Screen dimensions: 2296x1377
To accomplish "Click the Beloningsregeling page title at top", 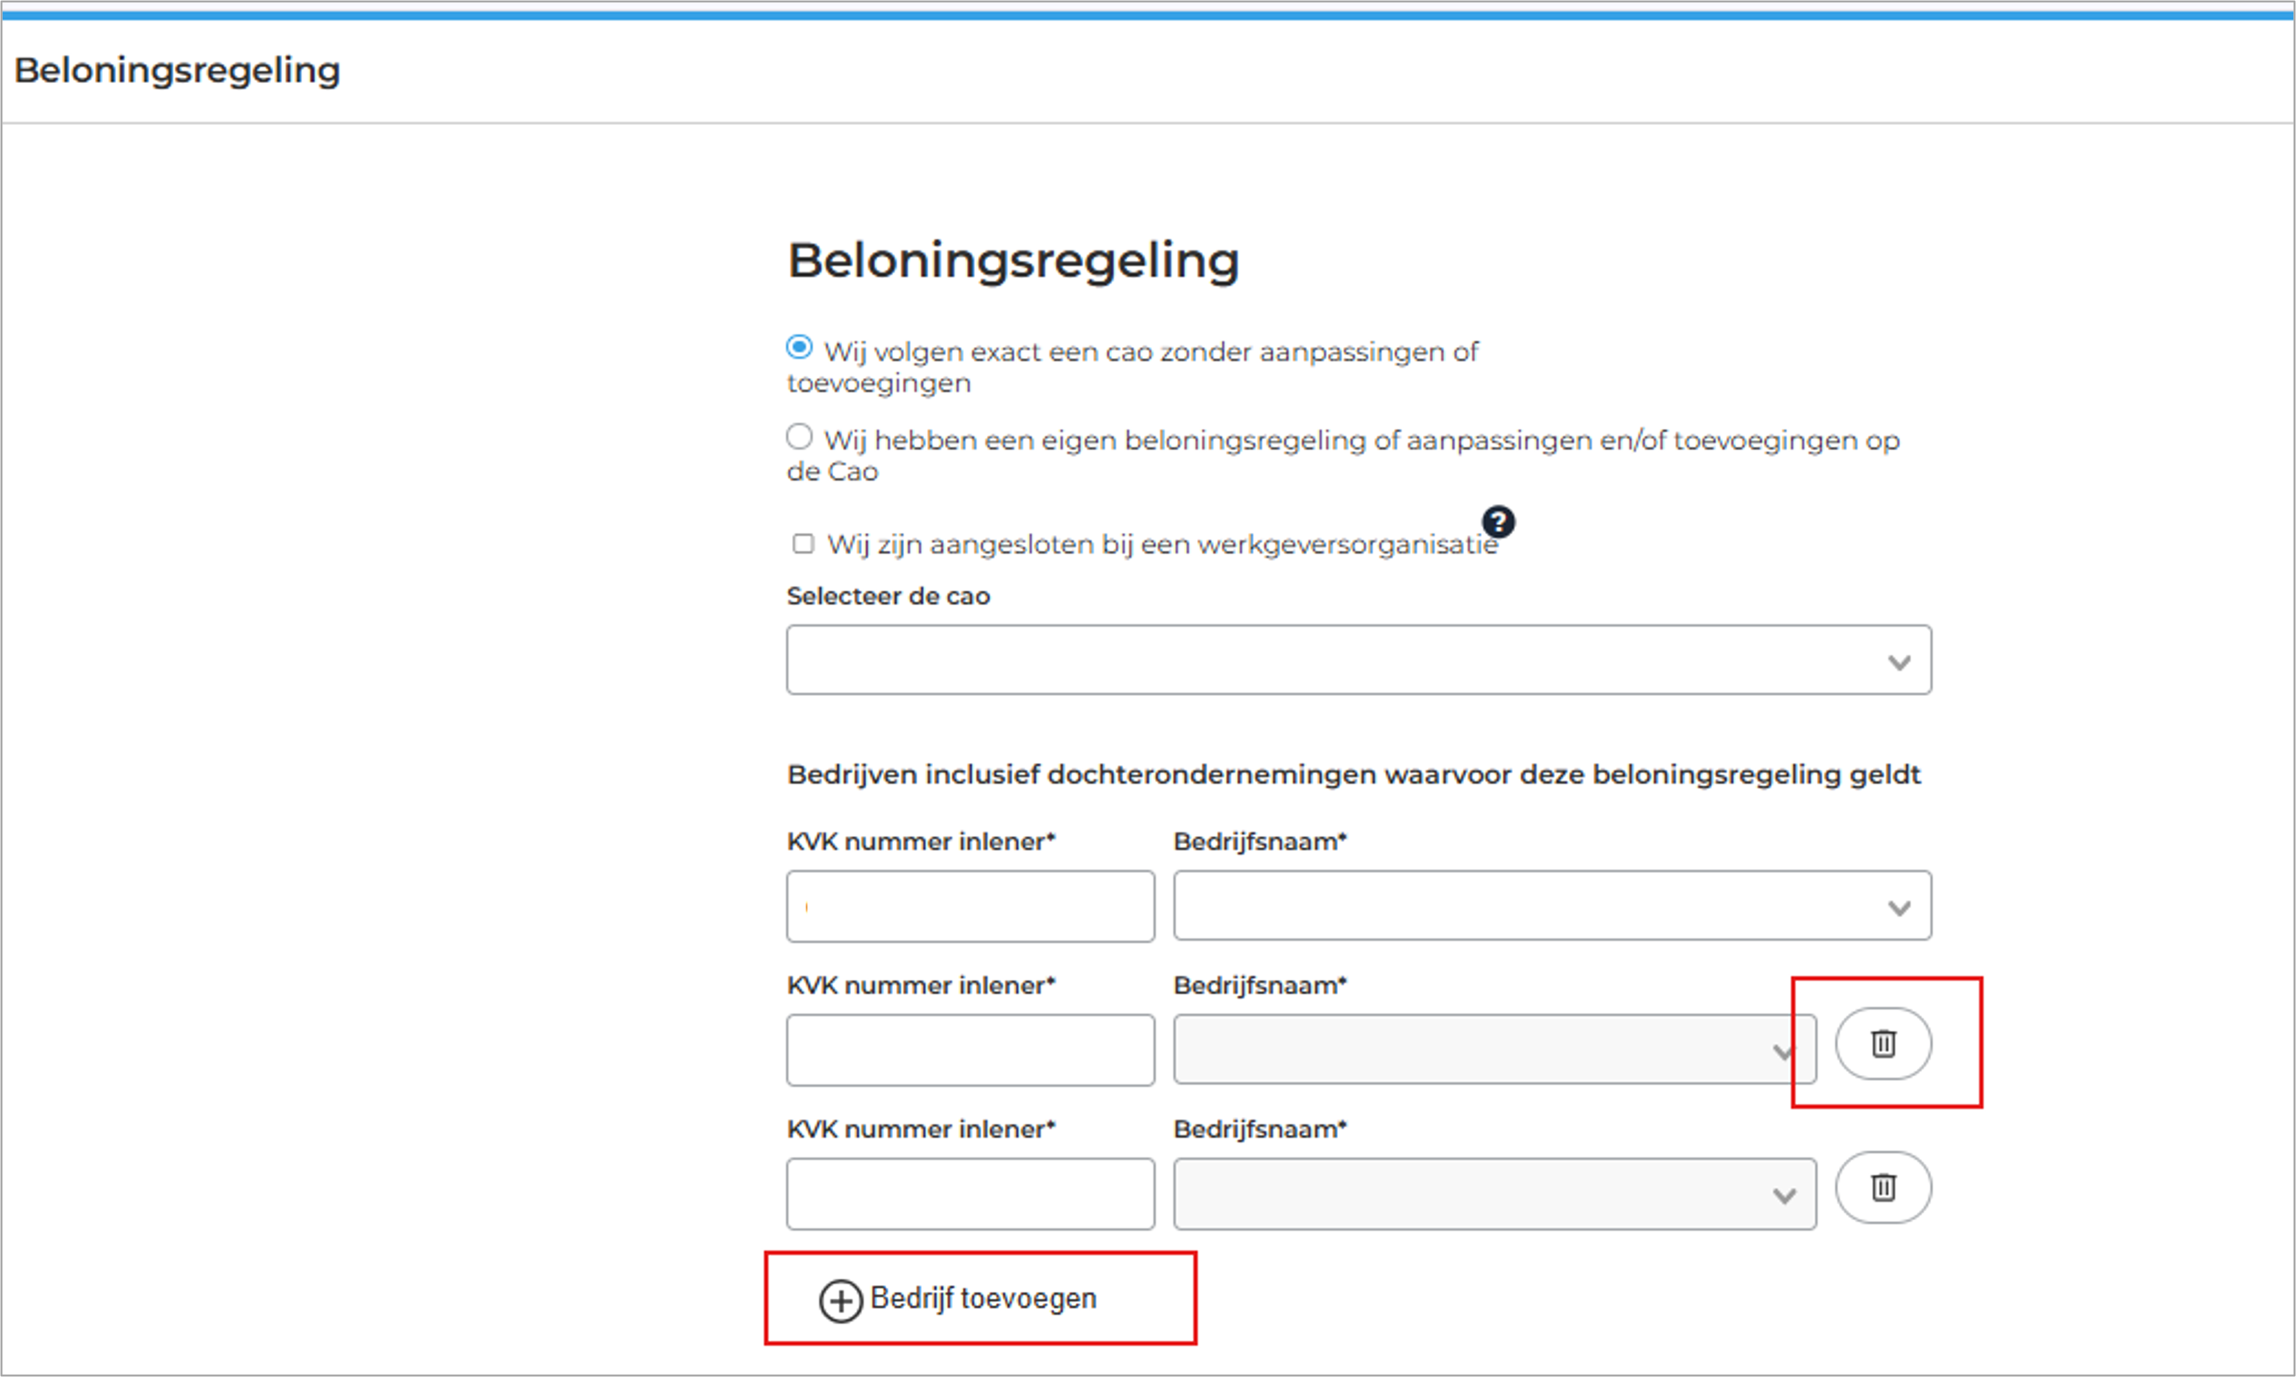I will (x=178, y=69).
